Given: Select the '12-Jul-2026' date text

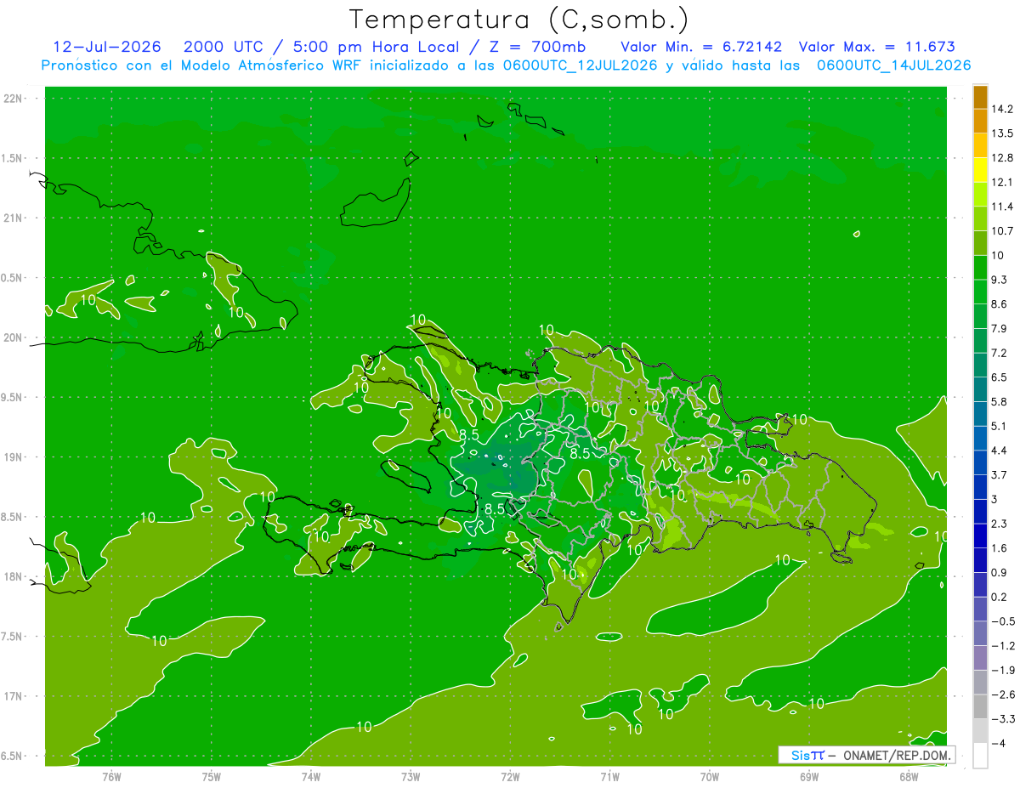Looking at the screenshot, I should [x=107, y=47].
